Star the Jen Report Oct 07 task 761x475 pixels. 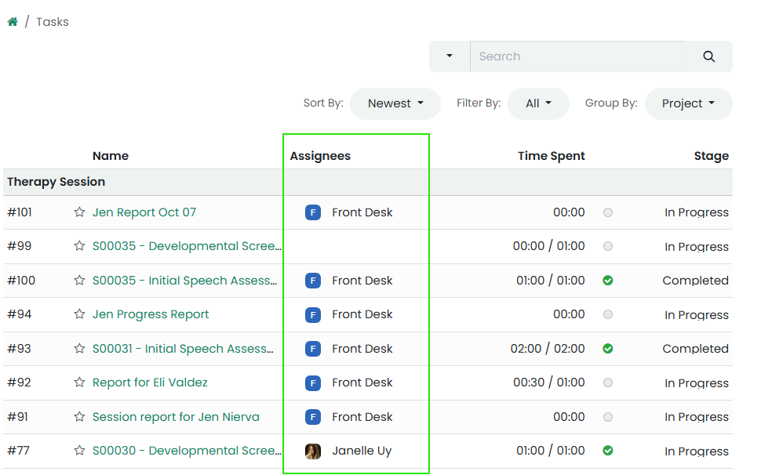click(79, 212)
